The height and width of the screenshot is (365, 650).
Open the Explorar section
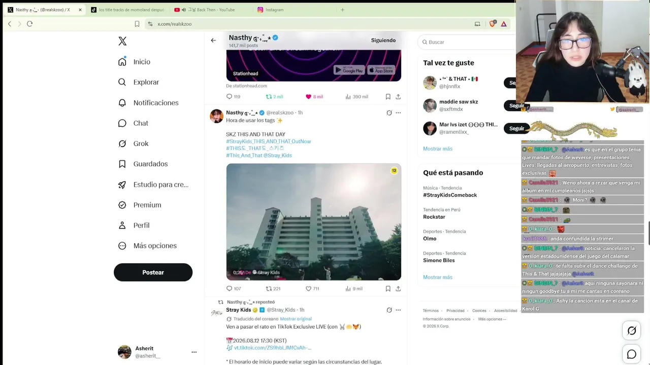(139, 82)
